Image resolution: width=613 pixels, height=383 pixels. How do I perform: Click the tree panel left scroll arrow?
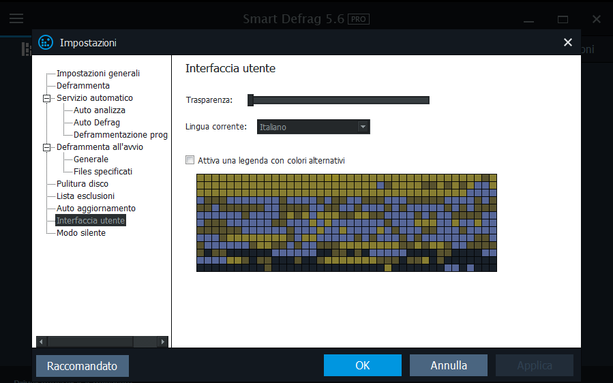click(42, 341)
